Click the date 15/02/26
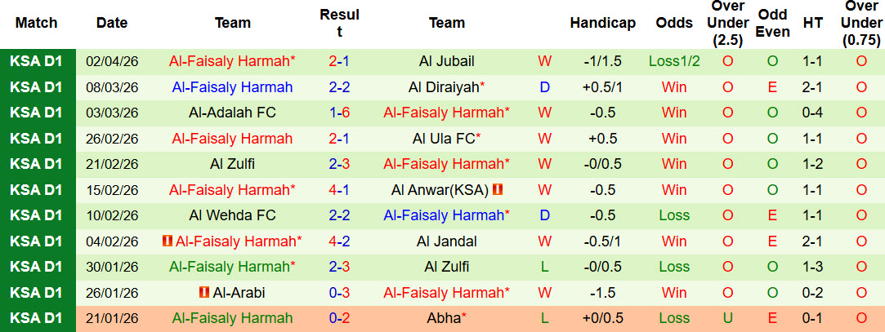885x332 pixels. tap(112, 190)
